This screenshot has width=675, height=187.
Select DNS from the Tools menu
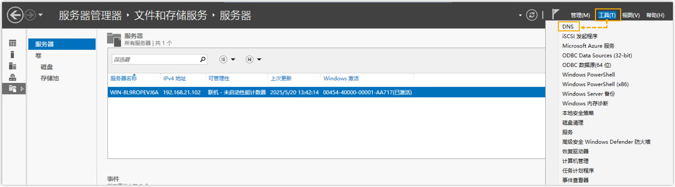pos(568,27)
